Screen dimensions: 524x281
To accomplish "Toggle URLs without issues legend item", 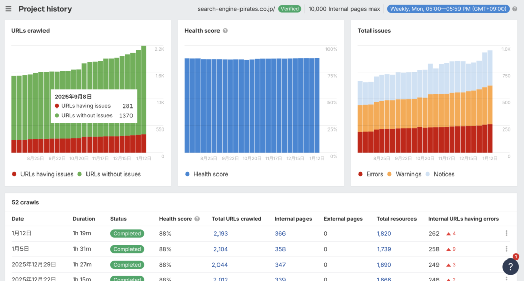I will 109,174.
